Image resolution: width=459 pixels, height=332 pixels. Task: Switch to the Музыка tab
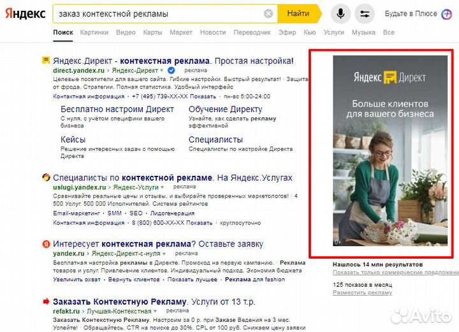coord(363,32)
